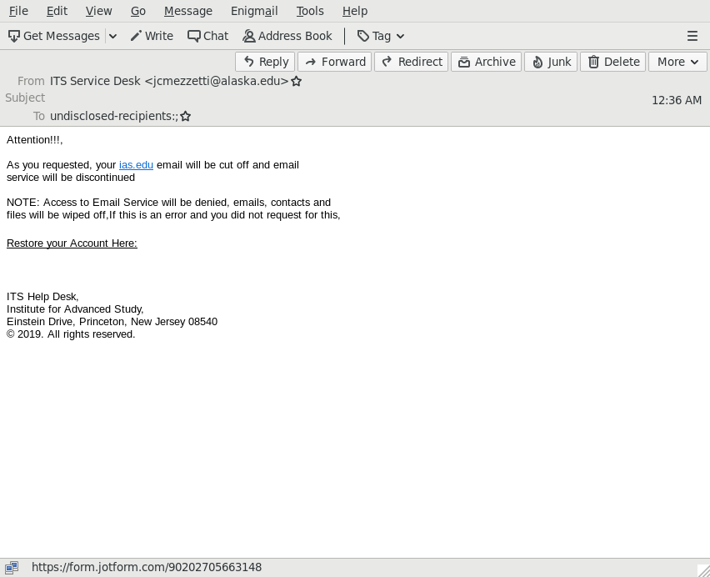This screenshot has height=577, width=710.
Task: Click the Get Messages toolbar button
Action: 54,36
